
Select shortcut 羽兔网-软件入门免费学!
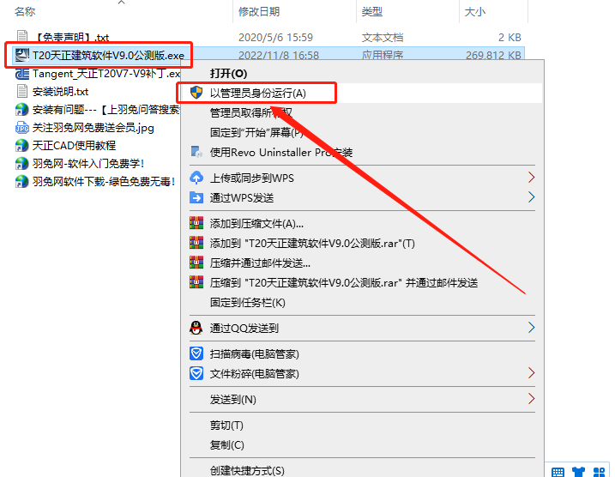coord(88,164)
